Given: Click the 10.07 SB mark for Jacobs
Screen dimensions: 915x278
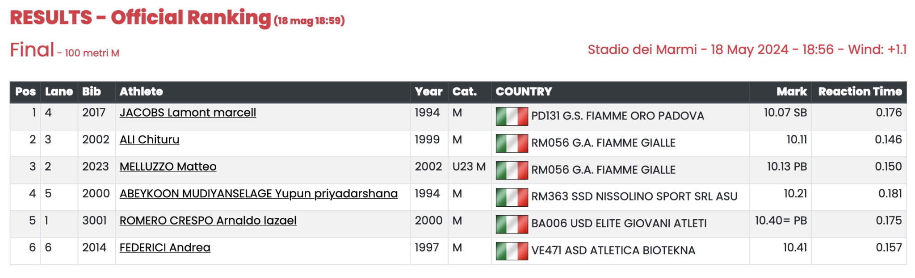Looking at the screenshot, I should (x=785, y=113).
